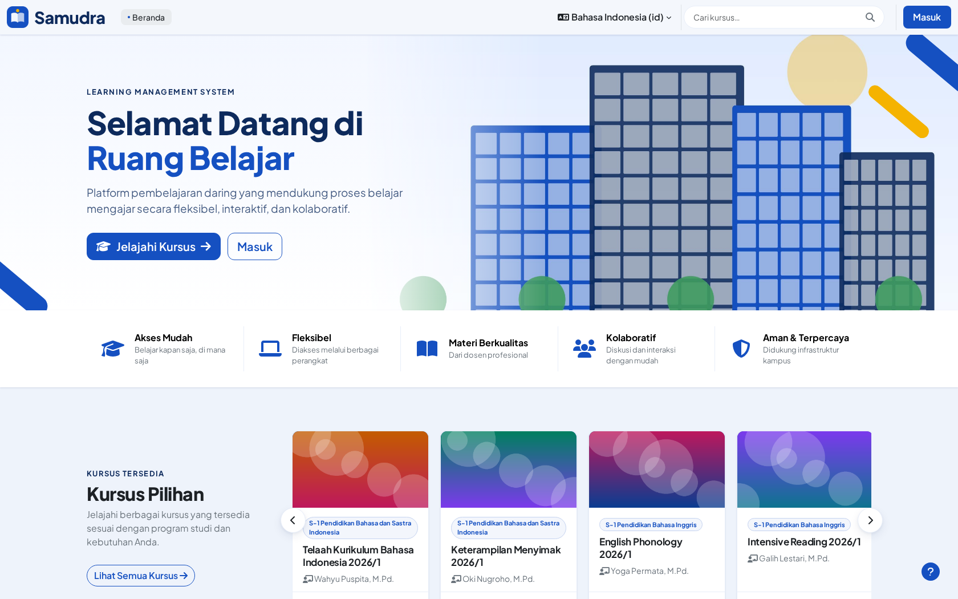Viewport: 958px width, 599px height.
Task: Click the Masuk button in the top bar
Action: coord(927,17)
